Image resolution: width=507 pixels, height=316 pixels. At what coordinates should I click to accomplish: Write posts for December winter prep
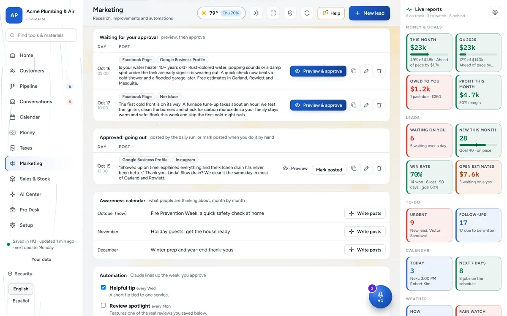pyautogui.click(x=365, y=250)
